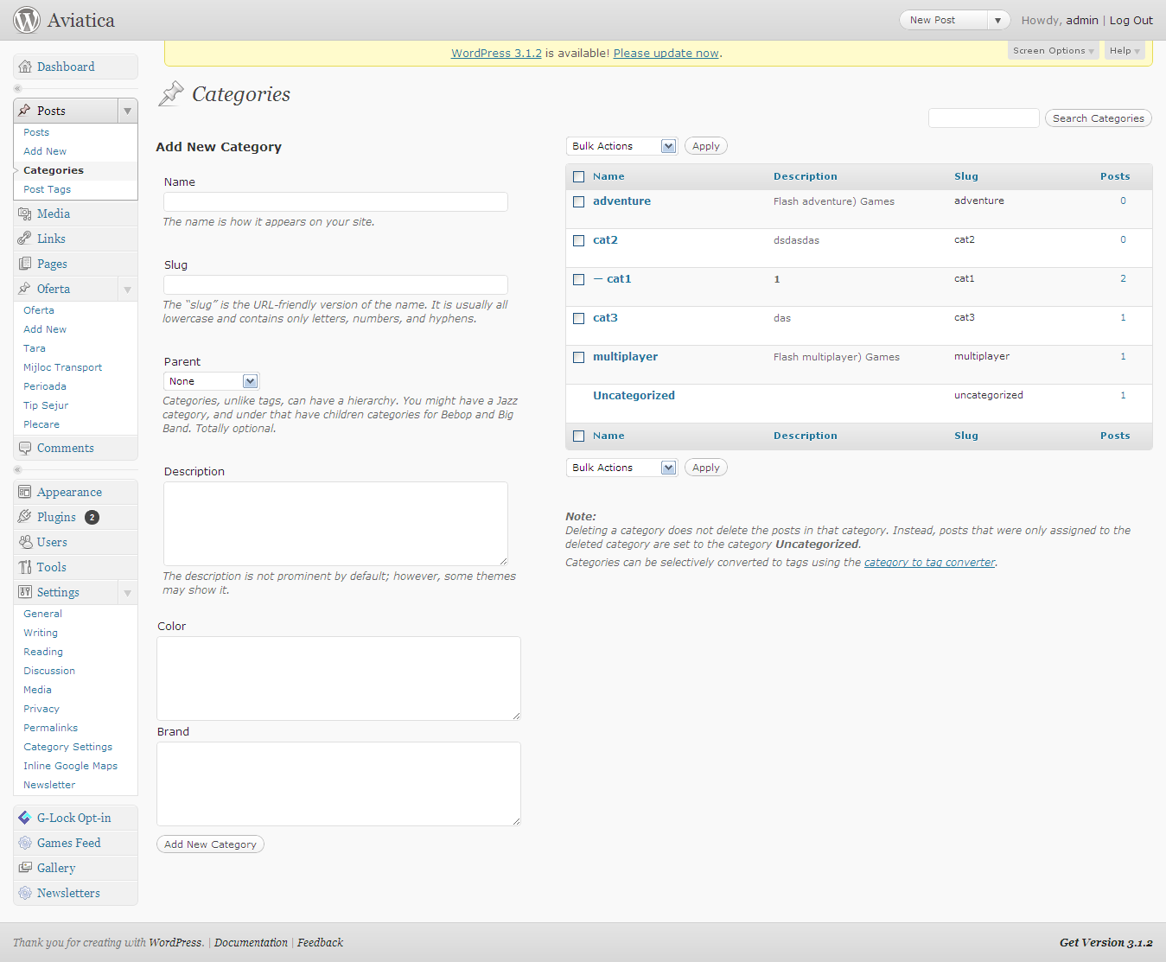Click the G-Lock Opt-in icon
The height and width of the screenshot is (962, 1166).
25,818
